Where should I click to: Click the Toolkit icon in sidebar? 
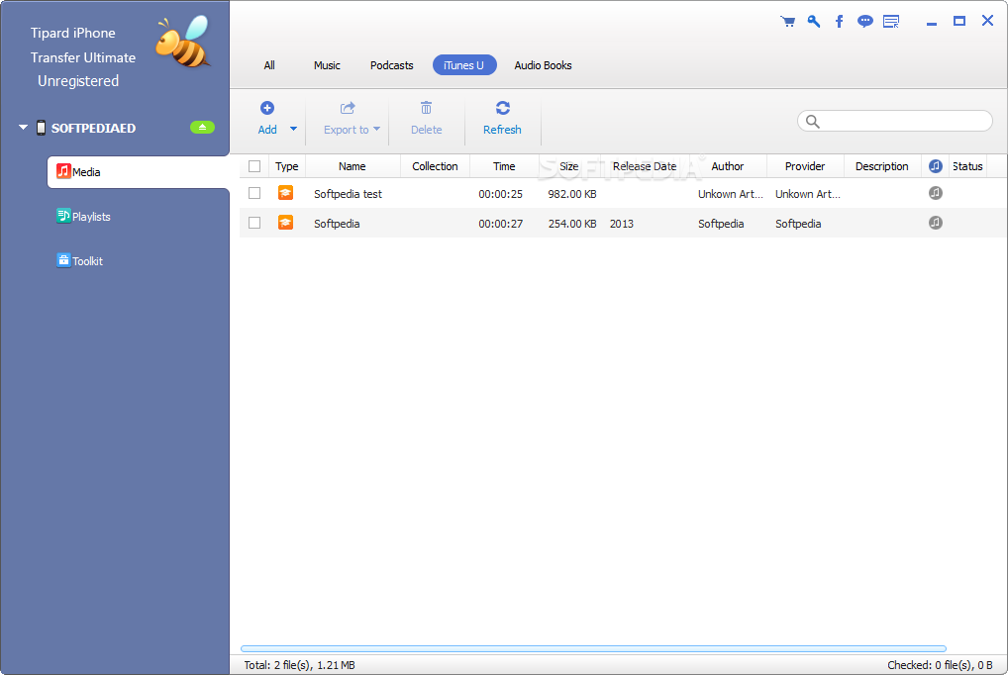pos(63,259)
